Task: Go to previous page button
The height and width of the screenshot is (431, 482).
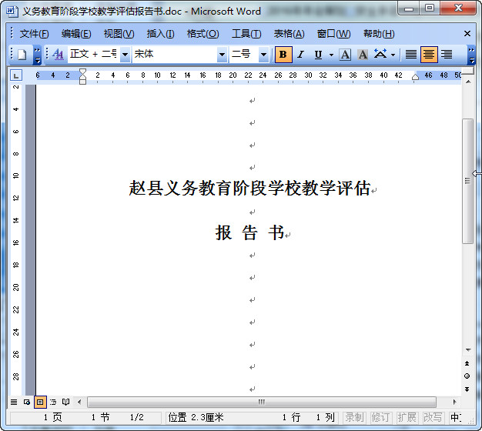Action: click(x=467, y=363)
